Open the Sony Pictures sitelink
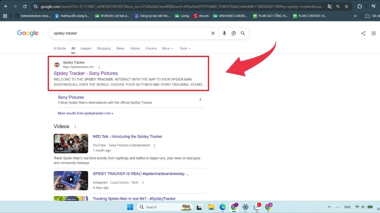This screenshot has height=213, width=380. [x=71, y=97]
